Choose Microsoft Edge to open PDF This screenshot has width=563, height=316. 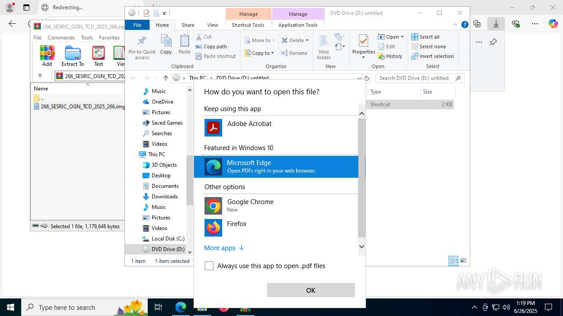[x=276, y=167]
